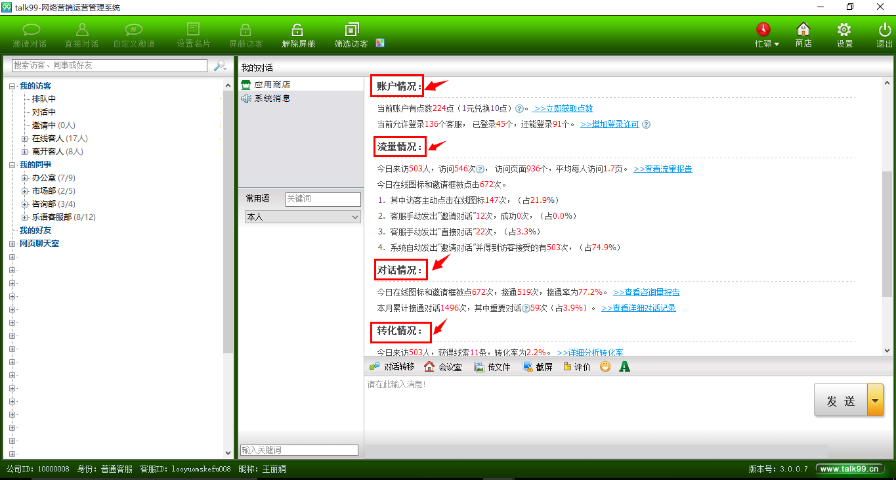Viewport: 896px width, 480px height.
Task: Select 对话中 under 我的访客
Action: [44, 112]
